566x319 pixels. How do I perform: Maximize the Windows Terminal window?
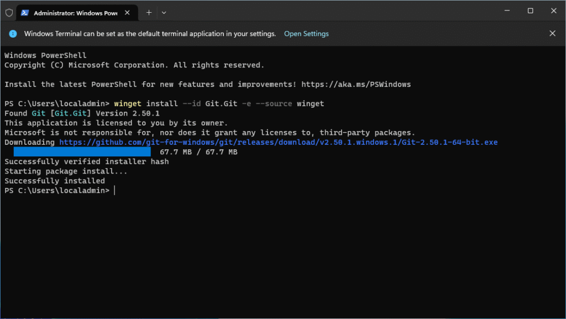[530, 11]
